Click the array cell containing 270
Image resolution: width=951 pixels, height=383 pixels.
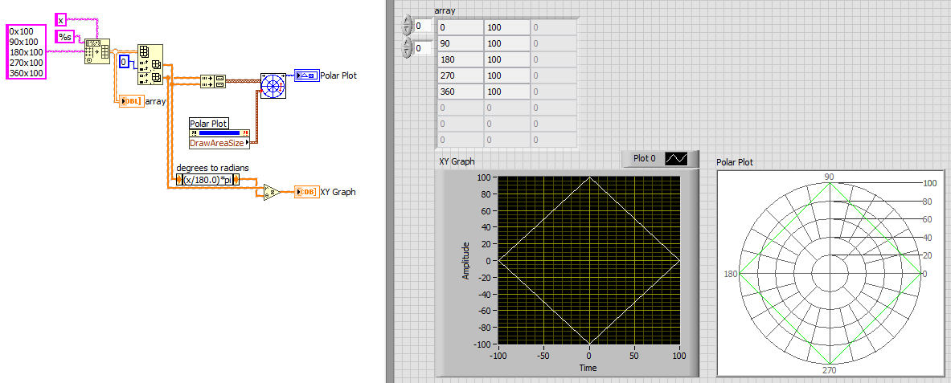point(459,75)
